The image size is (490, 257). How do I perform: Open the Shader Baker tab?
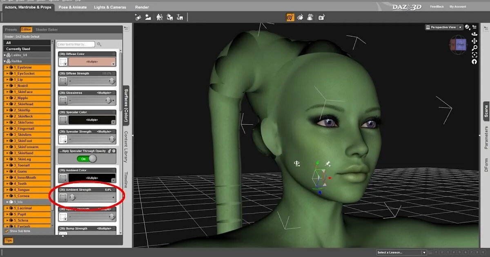coord(47,29)
